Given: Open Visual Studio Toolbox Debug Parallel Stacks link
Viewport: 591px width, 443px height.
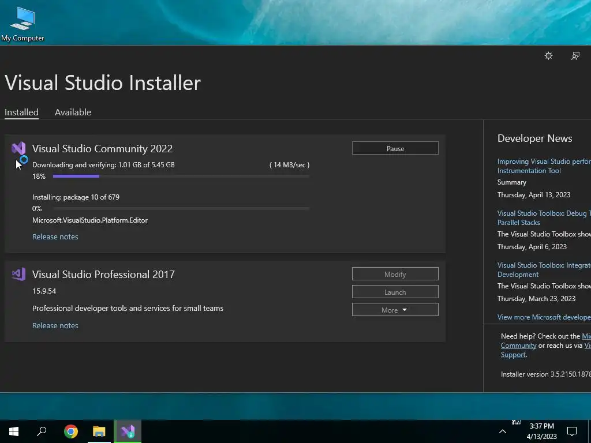Looking at the screenshot, I should [x=544, y=217].
